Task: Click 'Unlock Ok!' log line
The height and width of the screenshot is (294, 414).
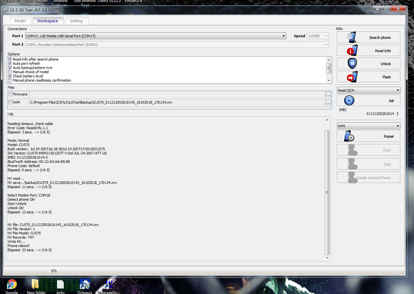Action: point(15,208)
